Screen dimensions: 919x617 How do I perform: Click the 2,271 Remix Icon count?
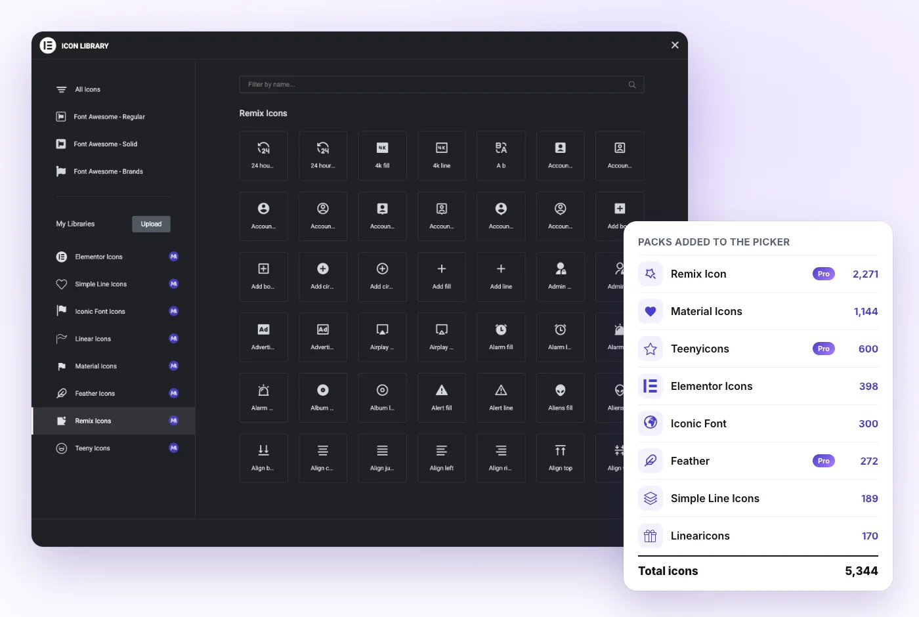(865, 274)
